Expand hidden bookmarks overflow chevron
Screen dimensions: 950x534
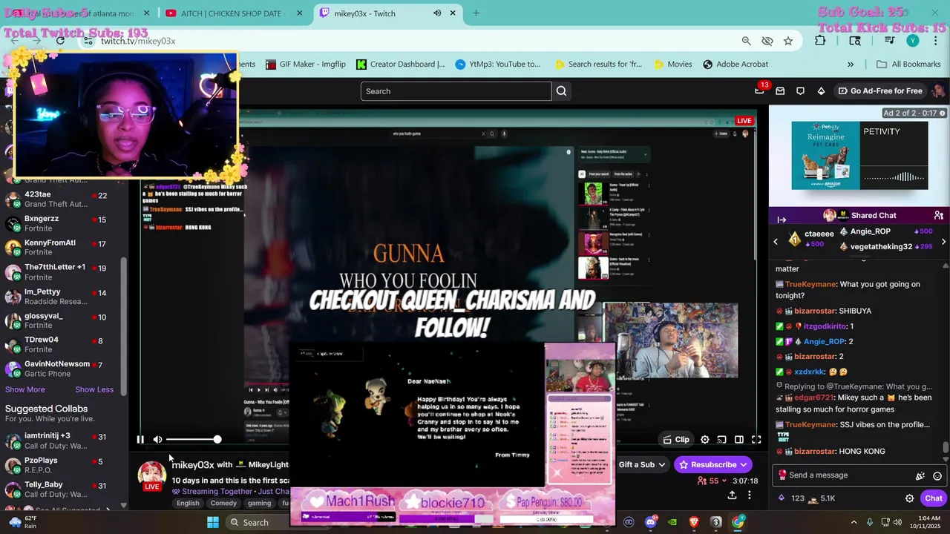click(x=851, y=65)
